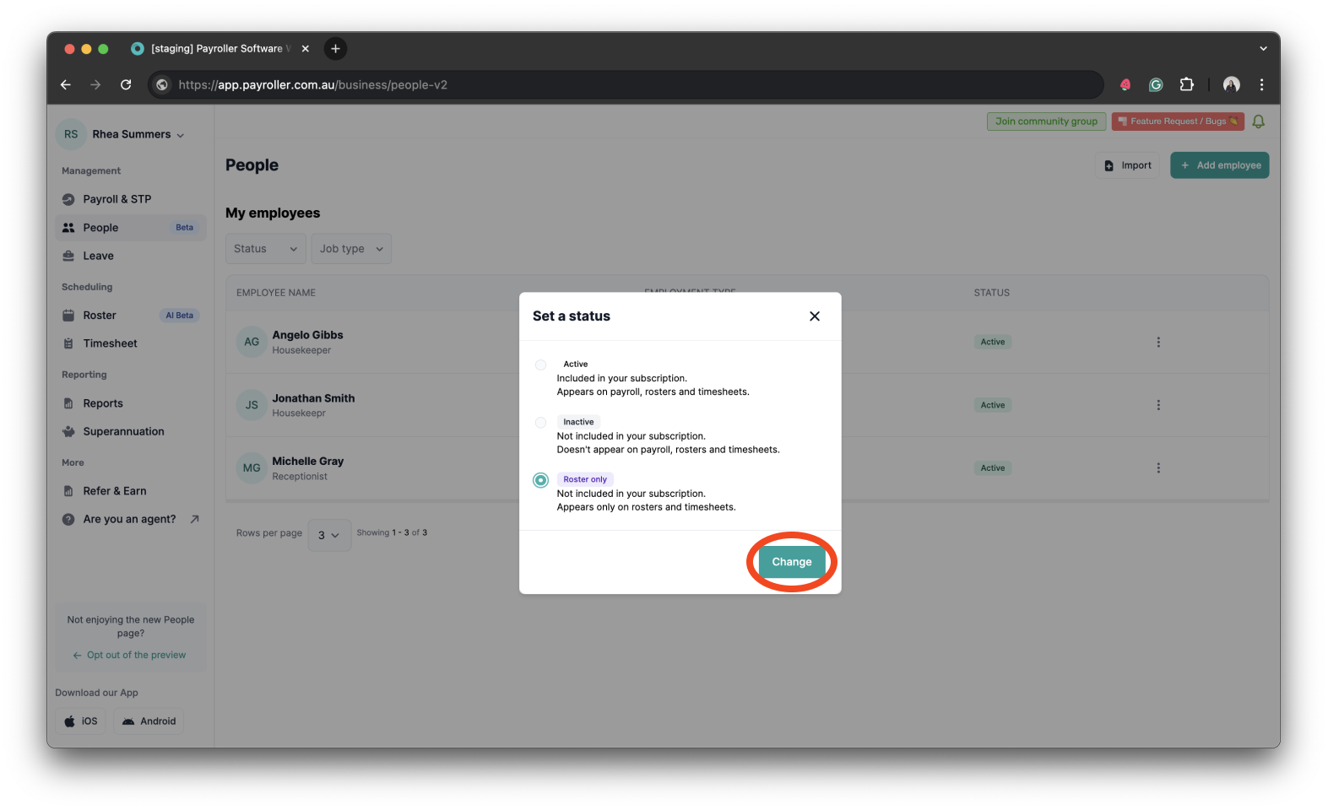
Task: Open the three-dot menu for Michelle Gray
Action: 1157,468
